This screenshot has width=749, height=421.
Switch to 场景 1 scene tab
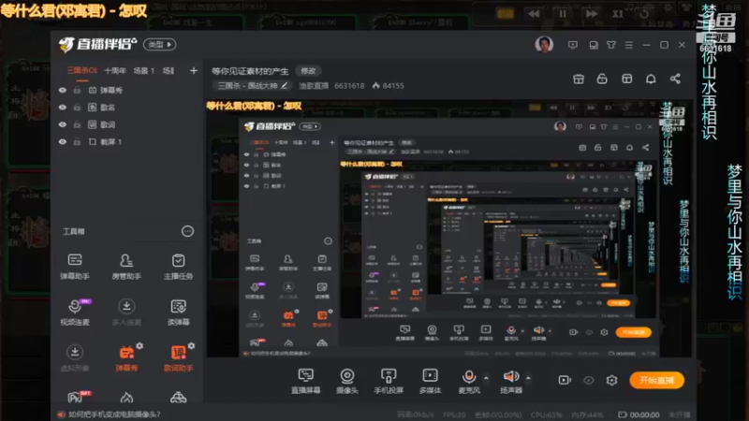tap(144, 71)
